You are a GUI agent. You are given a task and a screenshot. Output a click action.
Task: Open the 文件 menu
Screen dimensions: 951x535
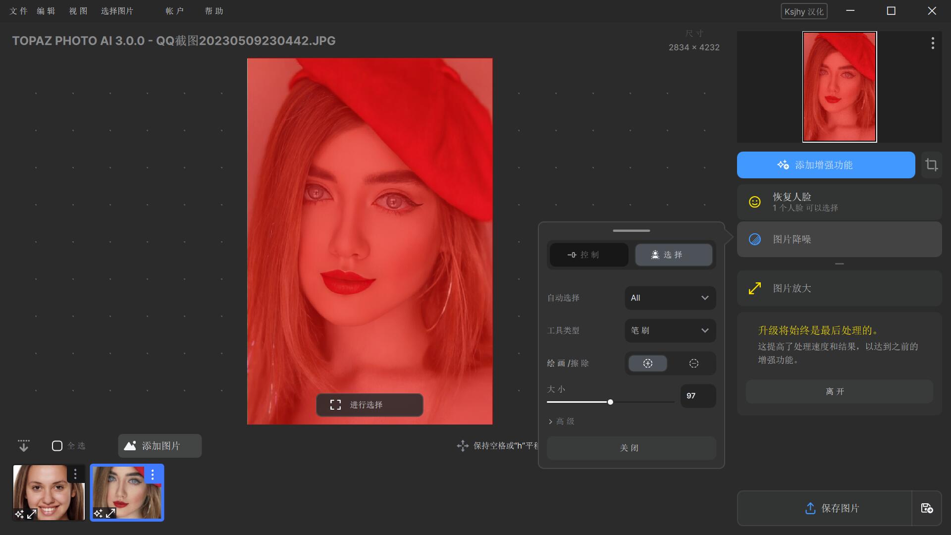[18, 11]
